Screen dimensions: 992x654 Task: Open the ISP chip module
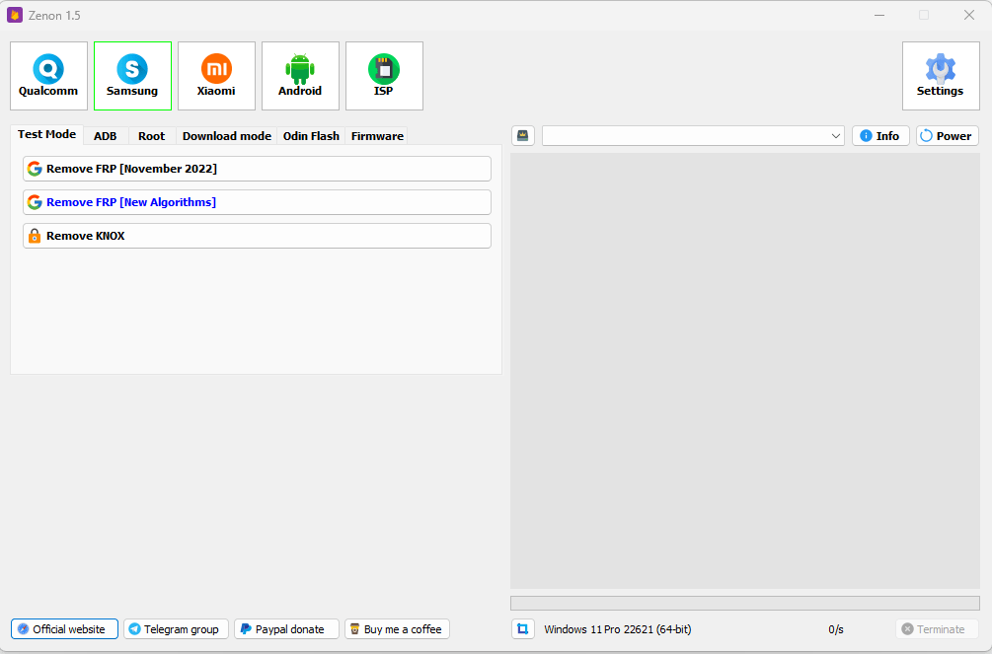tap(384, 75)
